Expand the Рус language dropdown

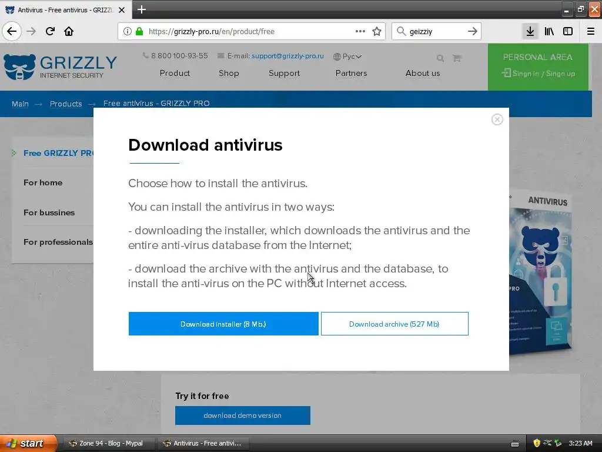[x=352, y=56]
